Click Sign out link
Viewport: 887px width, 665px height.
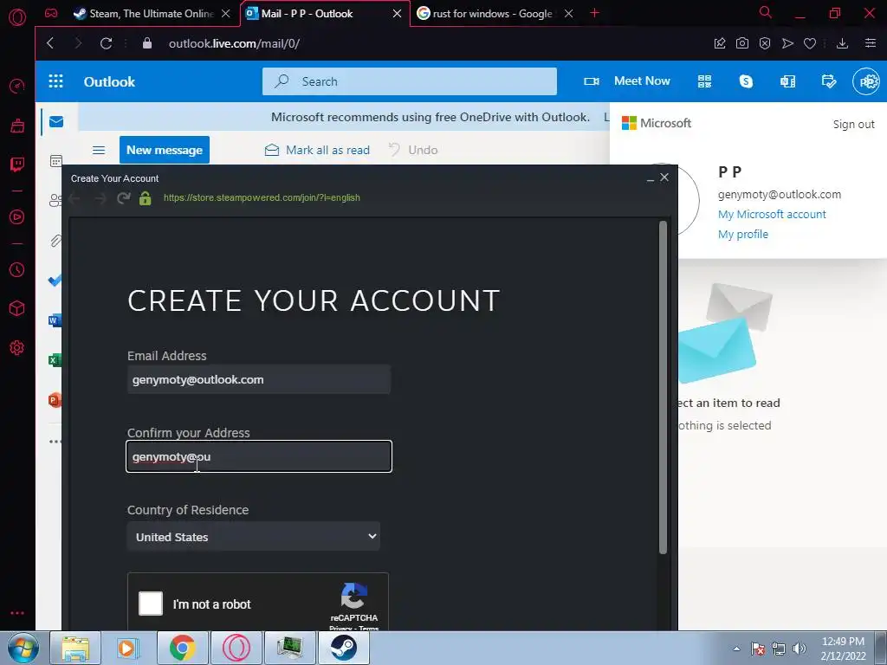[x=853, y=124]
